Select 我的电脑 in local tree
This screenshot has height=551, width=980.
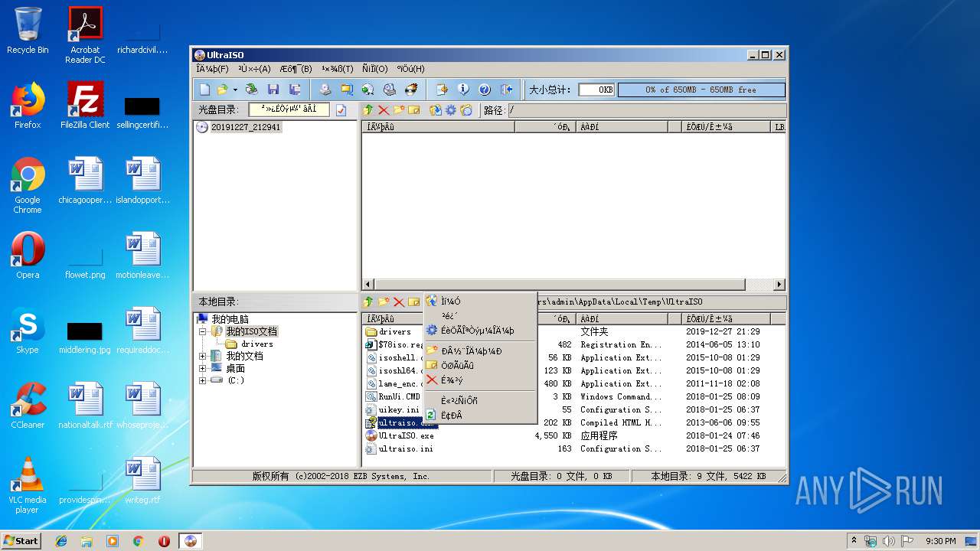click(x=230, y=319)
